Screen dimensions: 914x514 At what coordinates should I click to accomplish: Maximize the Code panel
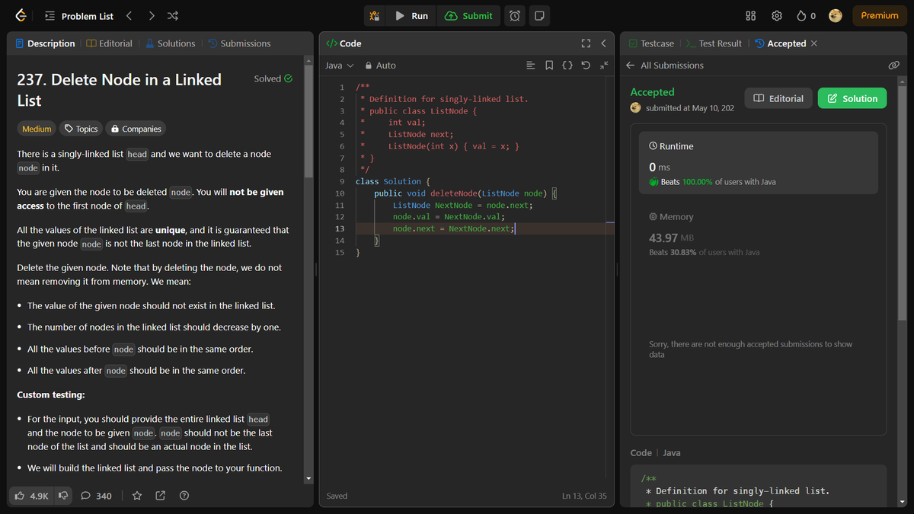pos(586,43)
